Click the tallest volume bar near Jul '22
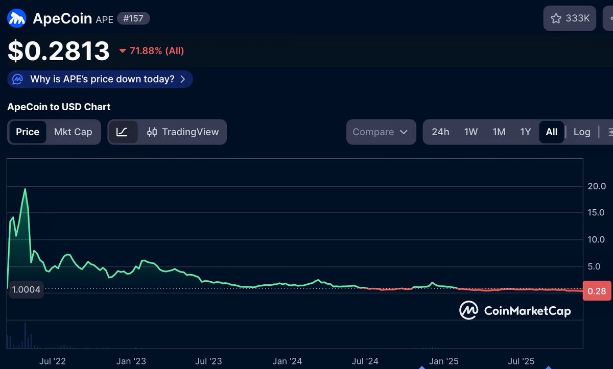Image resolution: width=613 pixels, height=369 pixels. 25,336
